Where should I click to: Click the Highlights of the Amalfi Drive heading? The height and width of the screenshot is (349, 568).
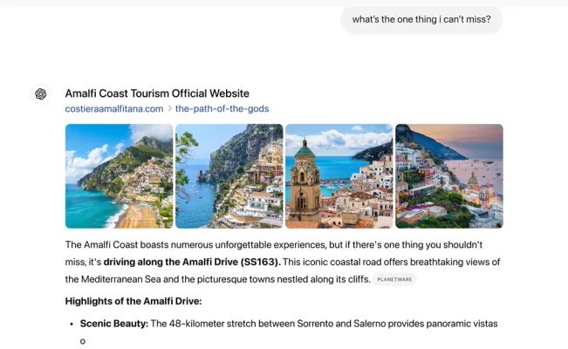pyautogui.click(x=133, y=301)
